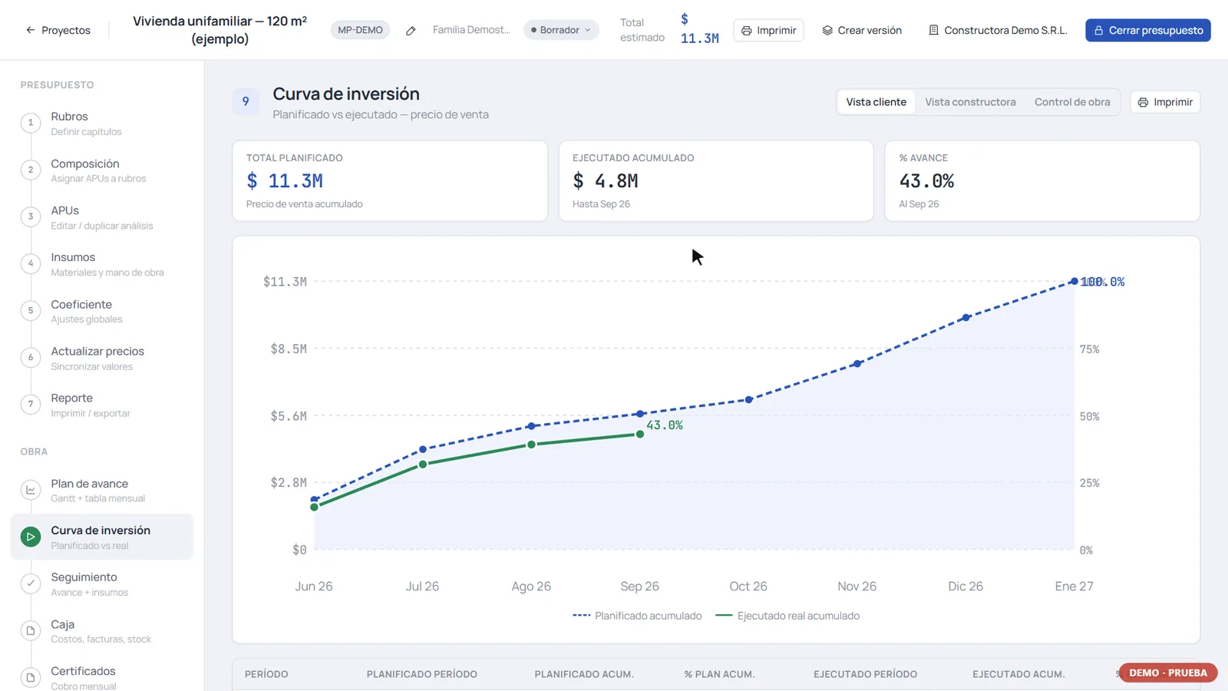
Task: Click step 1 circle for Rubros
Action: (31, 123)
